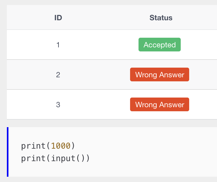Open submission ID 1

click(58, 45)
